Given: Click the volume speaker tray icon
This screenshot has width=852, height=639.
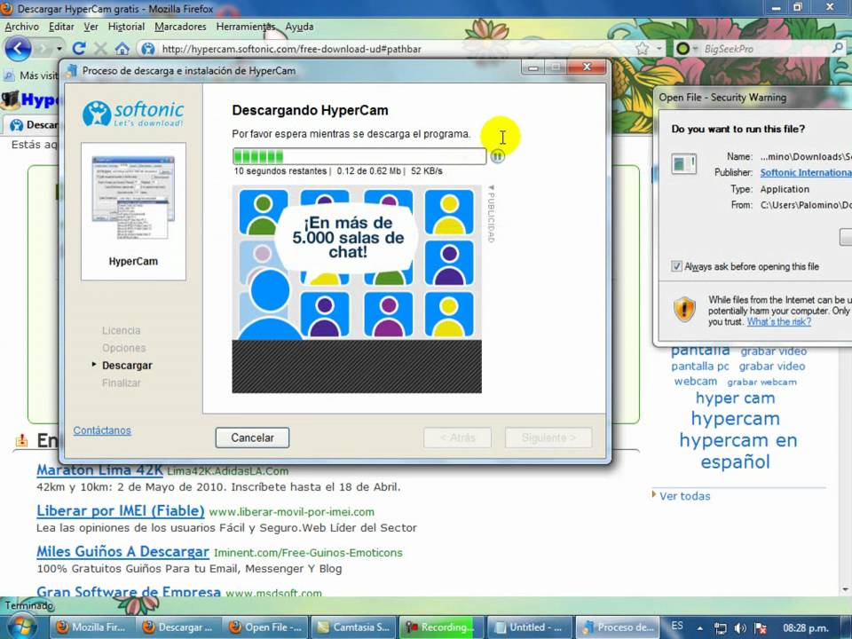Looking at the screenshot, I should coord(739,628).
